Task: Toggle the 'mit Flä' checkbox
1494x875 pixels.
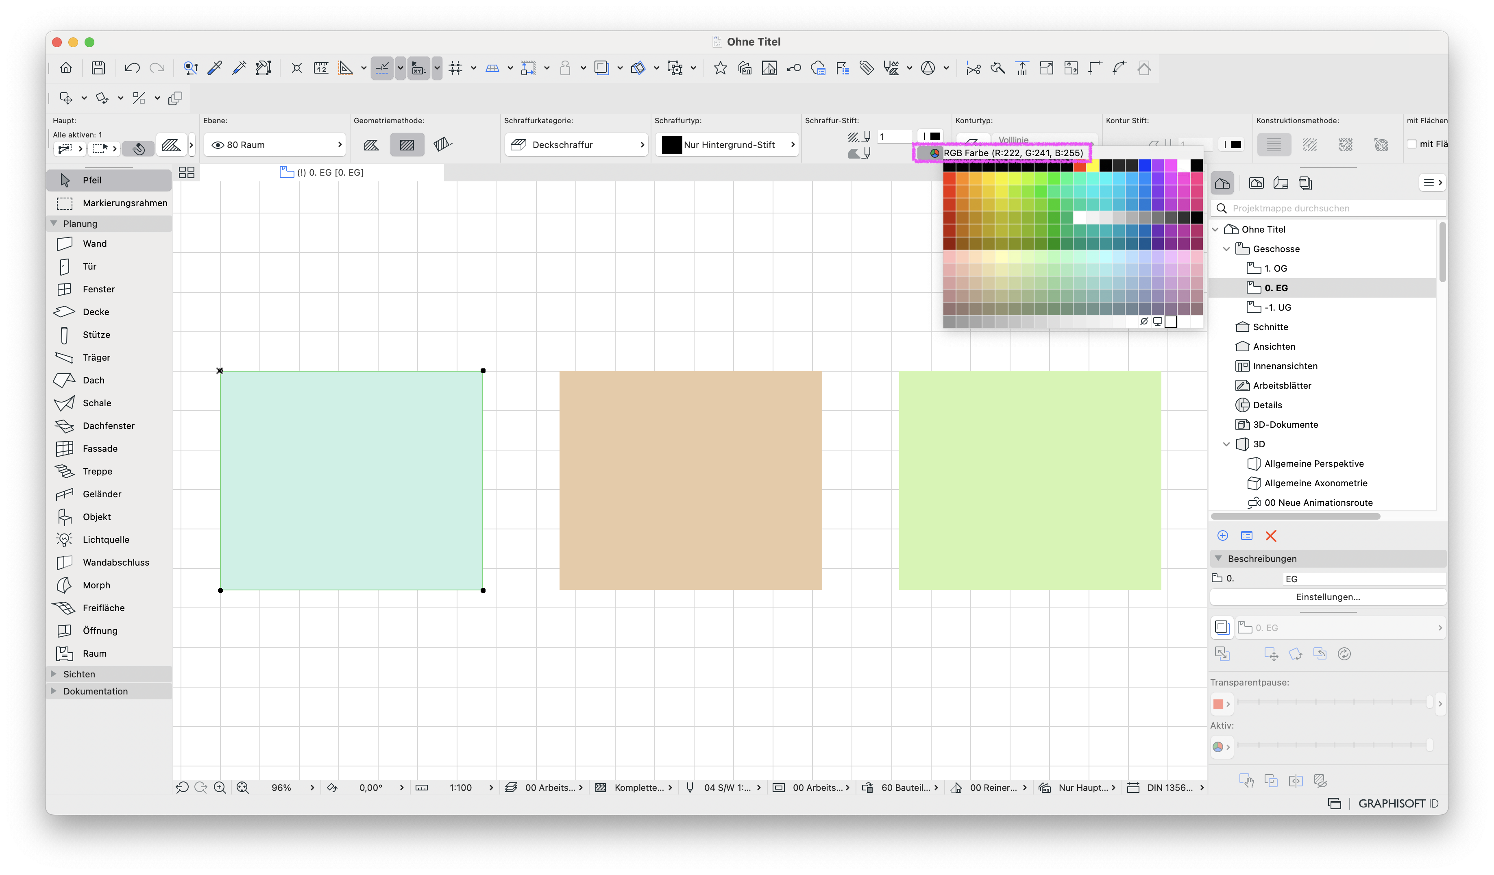Action: pos(1412,144)
